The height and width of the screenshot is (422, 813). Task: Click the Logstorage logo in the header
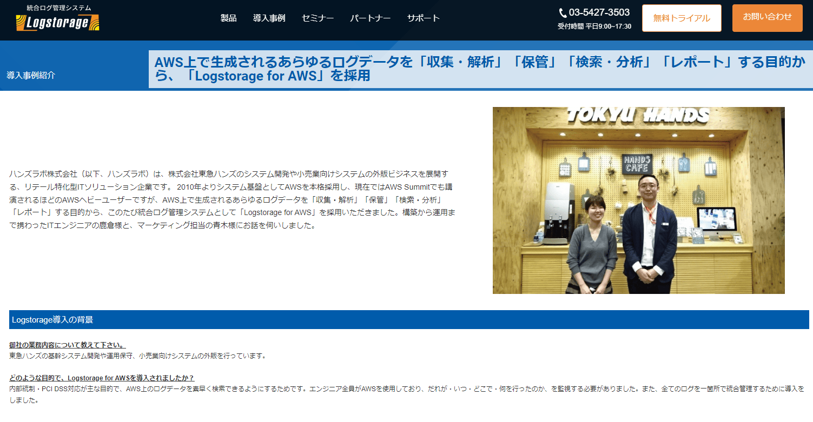click(58, 23)
